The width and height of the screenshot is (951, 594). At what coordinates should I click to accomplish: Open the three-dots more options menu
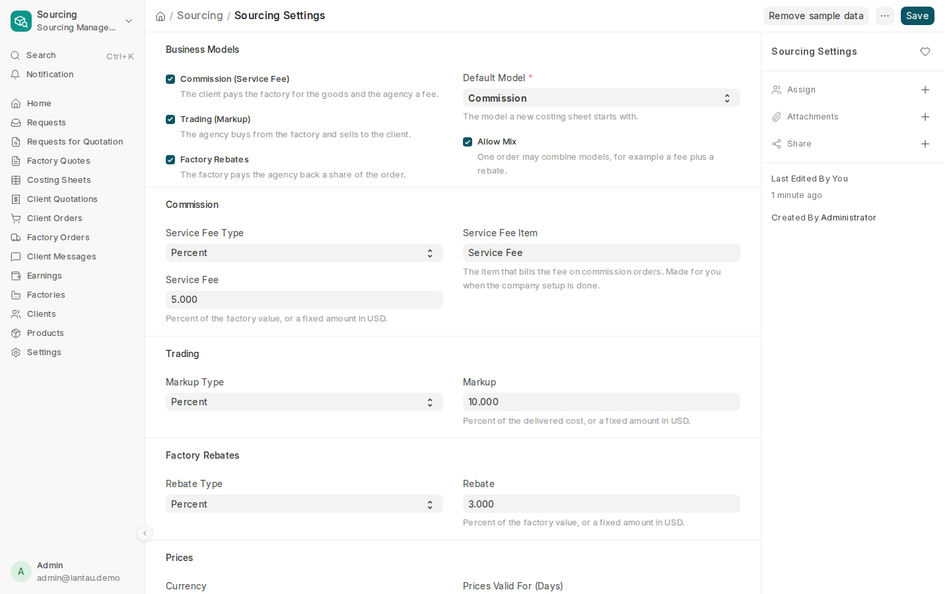[885, 16]
